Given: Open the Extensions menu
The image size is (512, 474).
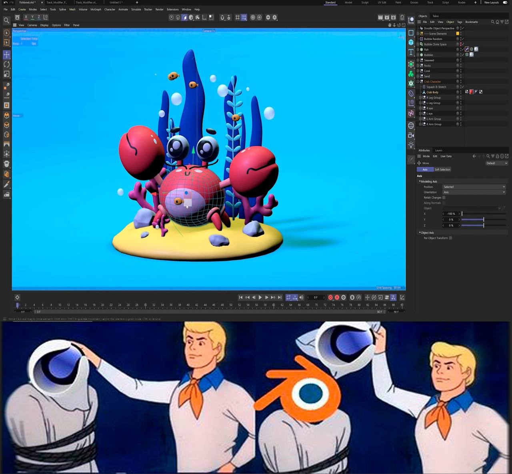Looking at the screenshot, I should tap(173, 9).
